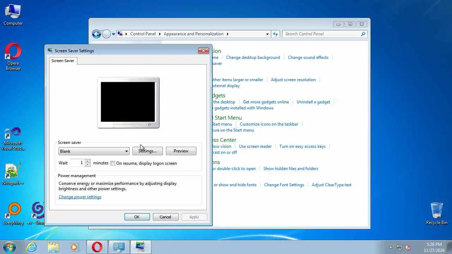Open Change sound effects link

point(308,58)
